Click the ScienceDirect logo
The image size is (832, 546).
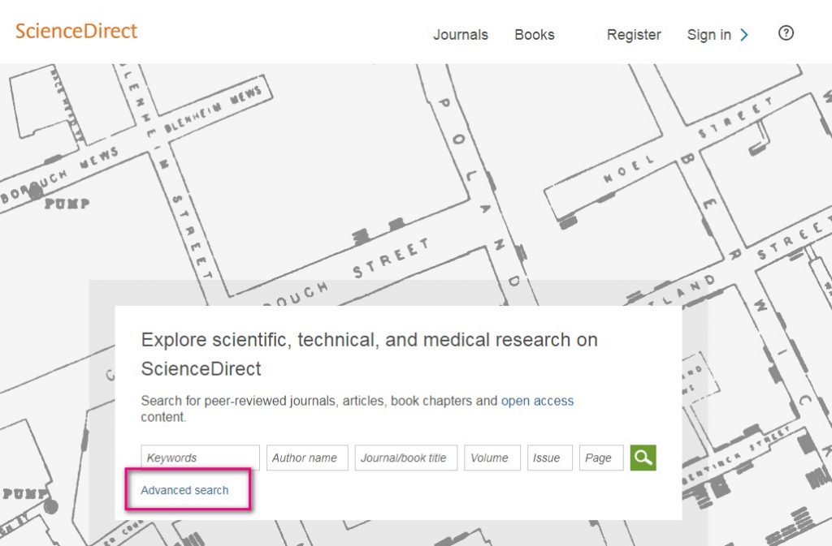(76, 31)
